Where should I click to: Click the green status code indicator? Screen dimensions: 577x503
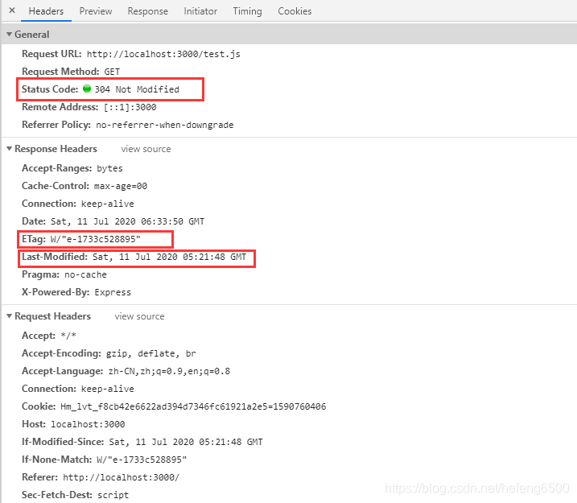[87, 89]
